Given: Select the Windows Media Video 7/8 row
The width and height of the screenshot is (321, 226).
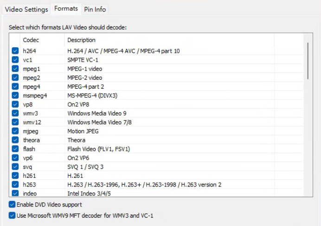Looking at the screenshot, I should pyautogui.click(x=99, y=123).
